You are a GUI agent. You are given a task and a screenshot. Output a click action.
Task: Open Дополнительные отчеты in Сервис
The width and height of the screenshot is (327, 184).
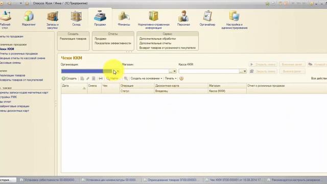pyautogui.click(x=155, y=43)
